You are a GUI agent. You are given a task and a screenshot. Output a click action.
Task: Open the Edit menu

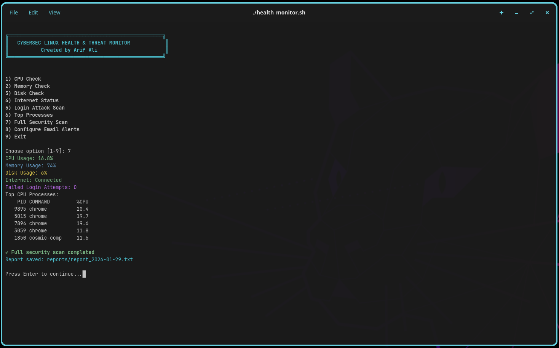[33, 13]
